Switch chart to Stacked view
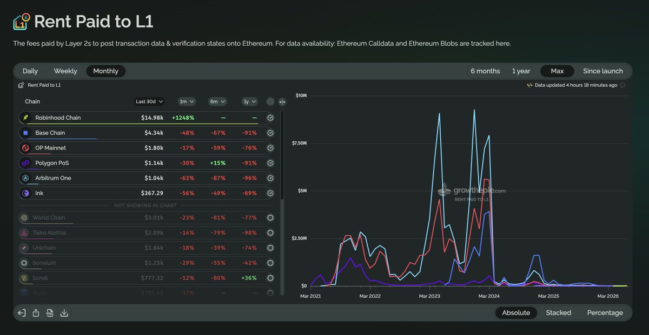649x335 pixels. [x=559, y=313]
